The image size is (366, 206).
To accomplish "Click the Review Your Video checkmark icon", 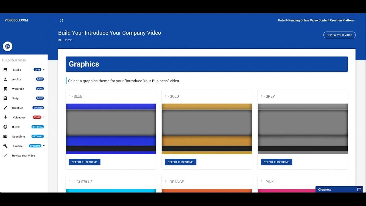I will (x=5, y=156).
